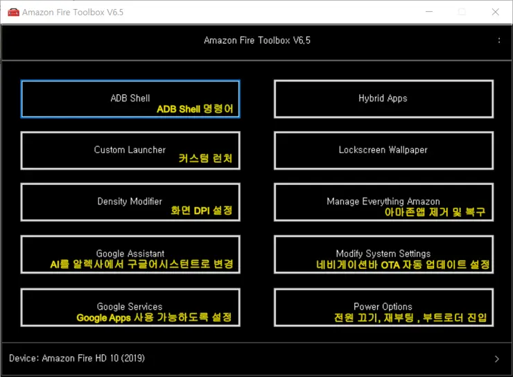Close the Amazon Fire Toolbox window
The width and height of the screenshot is (513, 377).
click(494, 12)
